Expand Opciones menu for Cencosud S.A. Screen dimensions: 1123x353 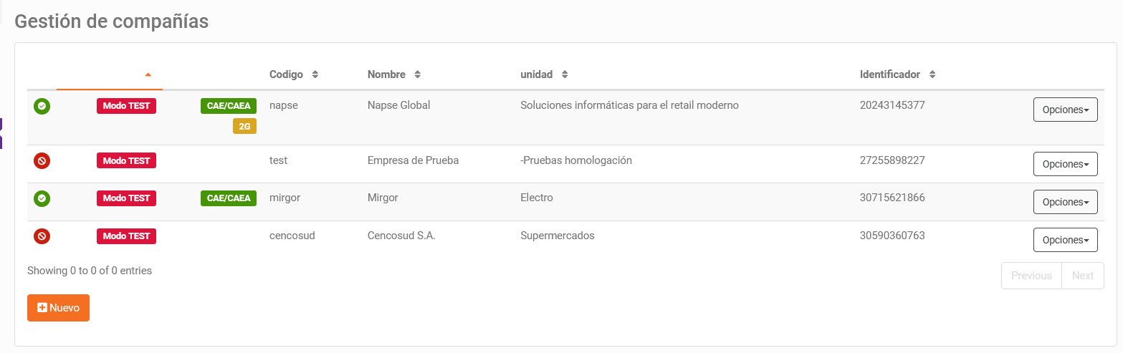point(1065,240)
